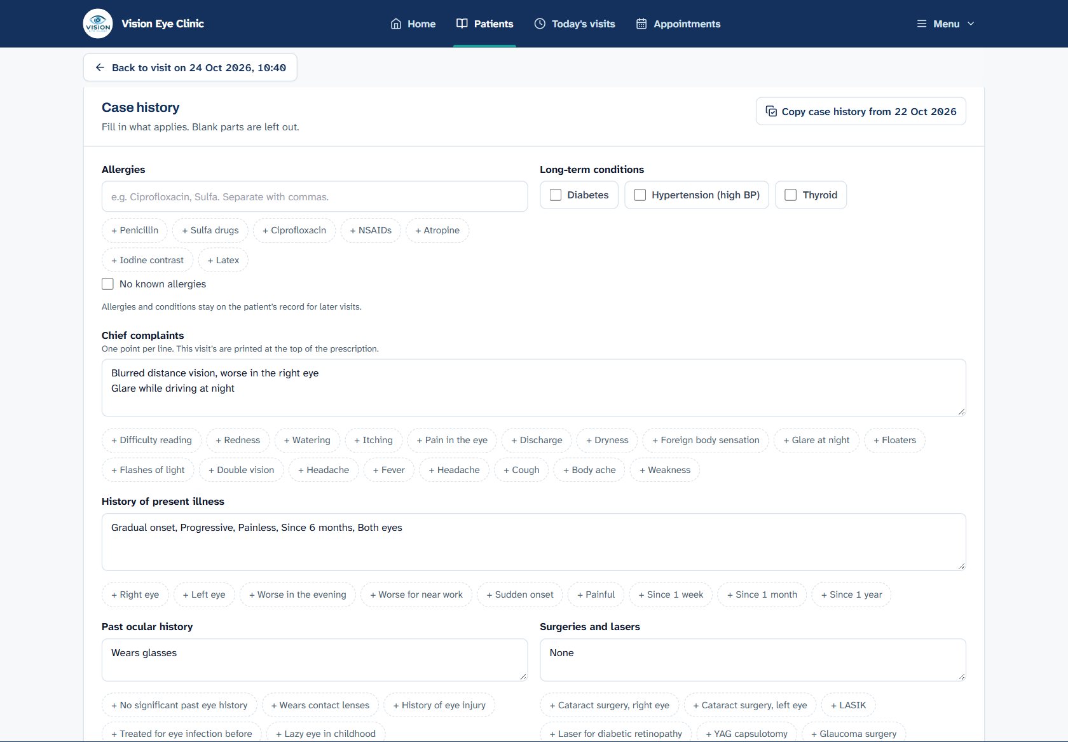1068x742 pixels.
Task: Add Since 1 week chip
Action: click(671, 594)
